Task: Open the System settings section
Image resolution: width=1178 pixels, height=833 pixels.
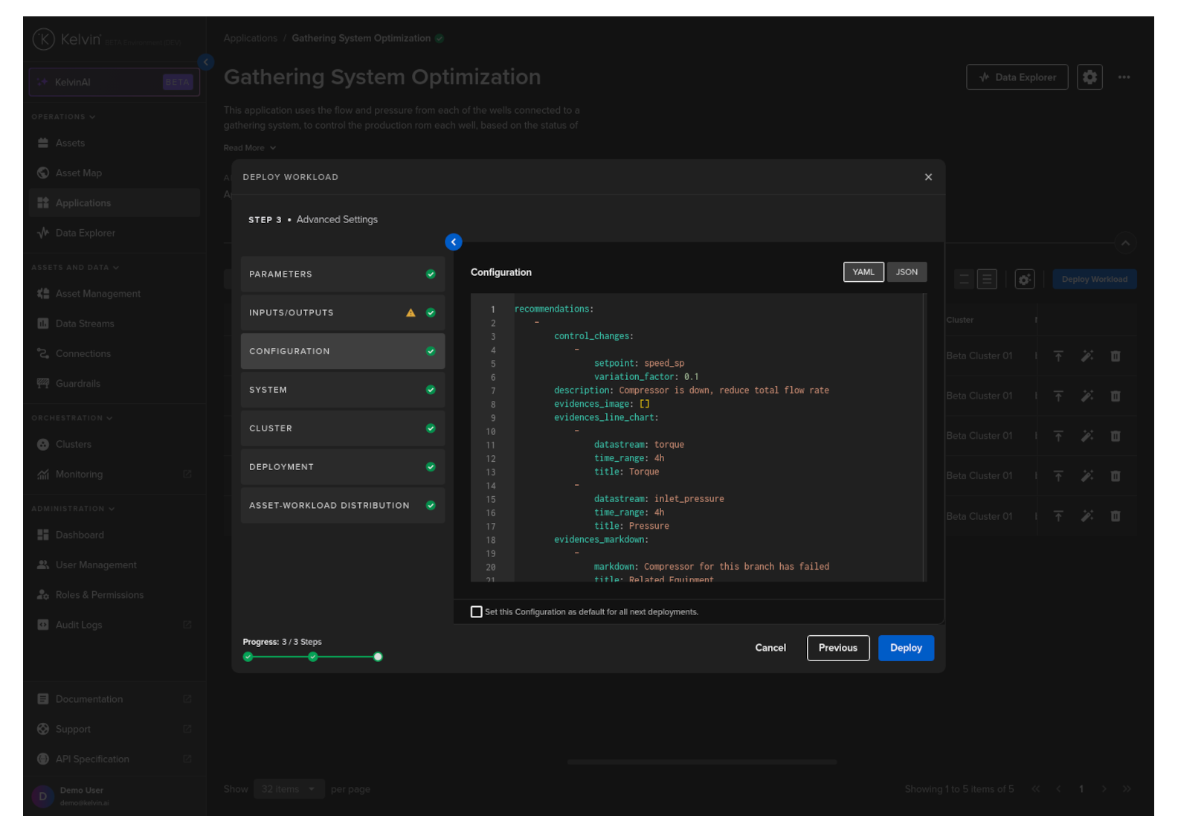Action: coord(342,390)
